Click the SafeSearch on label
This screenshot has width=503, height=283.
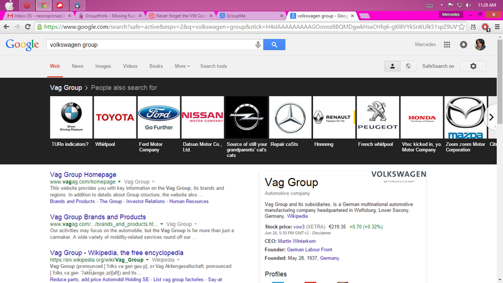(438, 66)
